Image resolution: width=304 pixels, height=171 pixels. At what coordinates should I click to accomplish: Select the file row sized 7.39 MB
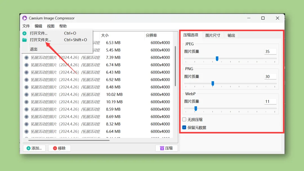click(x=98, y=57)
